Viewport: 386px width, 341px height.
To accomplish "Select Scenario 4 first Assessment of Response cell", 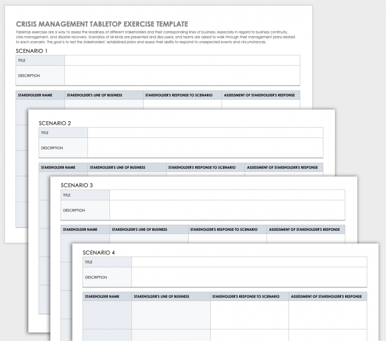I will 328,315.
